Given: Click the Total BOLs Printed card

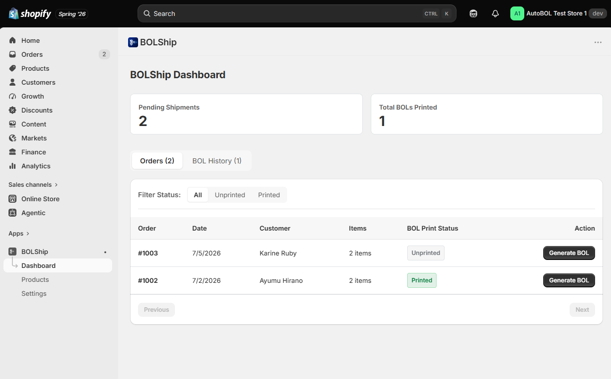Looking at the screenshot, I should pyautogui.click(x=487, y=114).
